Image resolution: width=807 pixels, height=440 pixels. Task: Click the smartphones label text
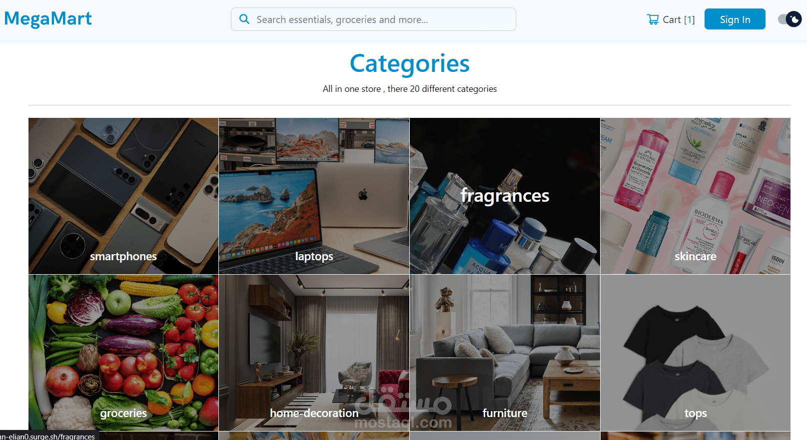coord(123,256)
